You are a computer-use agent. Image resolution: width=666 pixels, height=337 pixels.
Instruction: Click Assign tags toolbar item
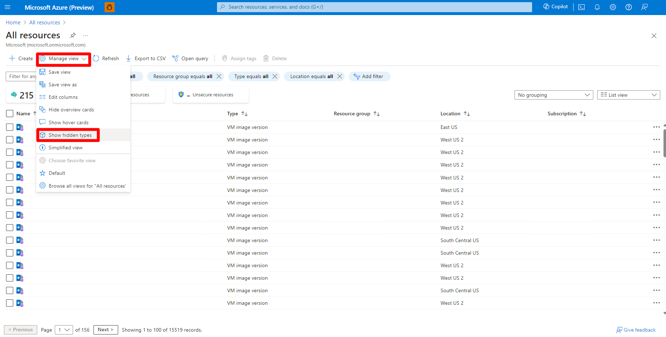pos(239,58)
